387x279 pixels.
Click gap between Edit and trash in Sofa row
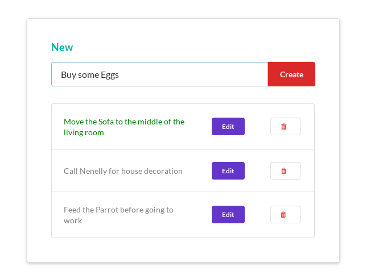coord(257,127)
